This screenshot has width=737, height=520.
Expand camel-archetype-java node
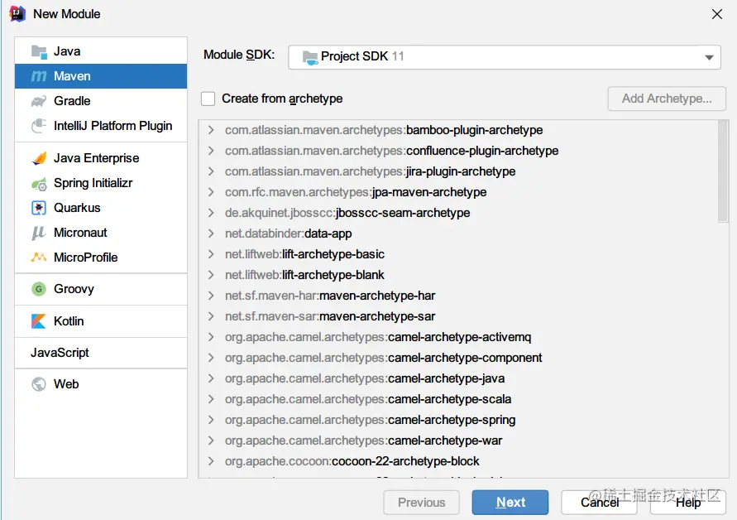[211, 378]
